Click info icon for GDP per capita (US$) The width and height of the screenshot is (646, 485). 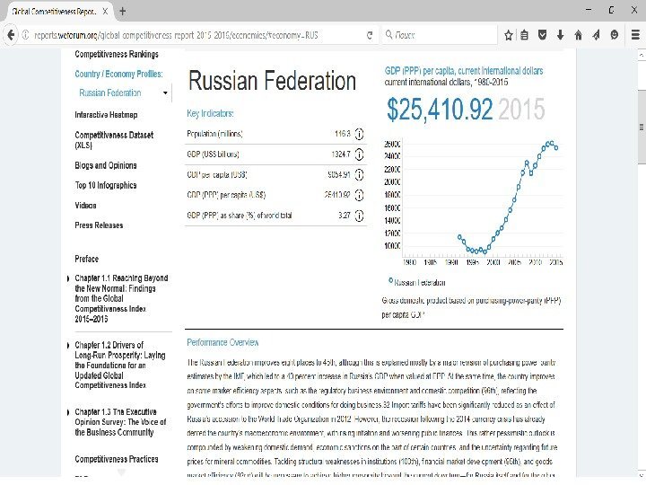(x=359, y=175)
